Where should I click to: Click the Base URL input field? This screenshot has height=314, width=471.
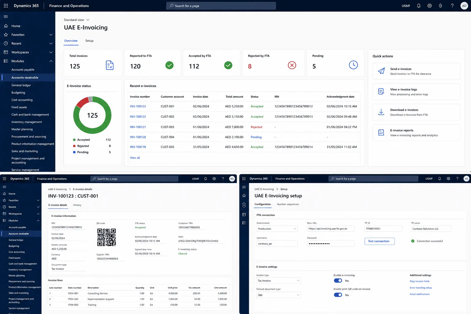tap(331, 229)
